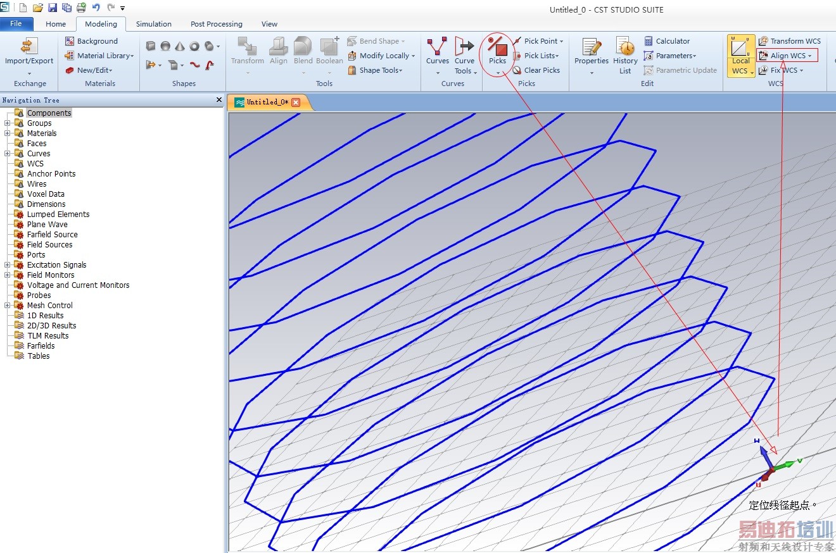Switch to the Home ribbon tab
836x553 pixels.
(x=56, y=24)
